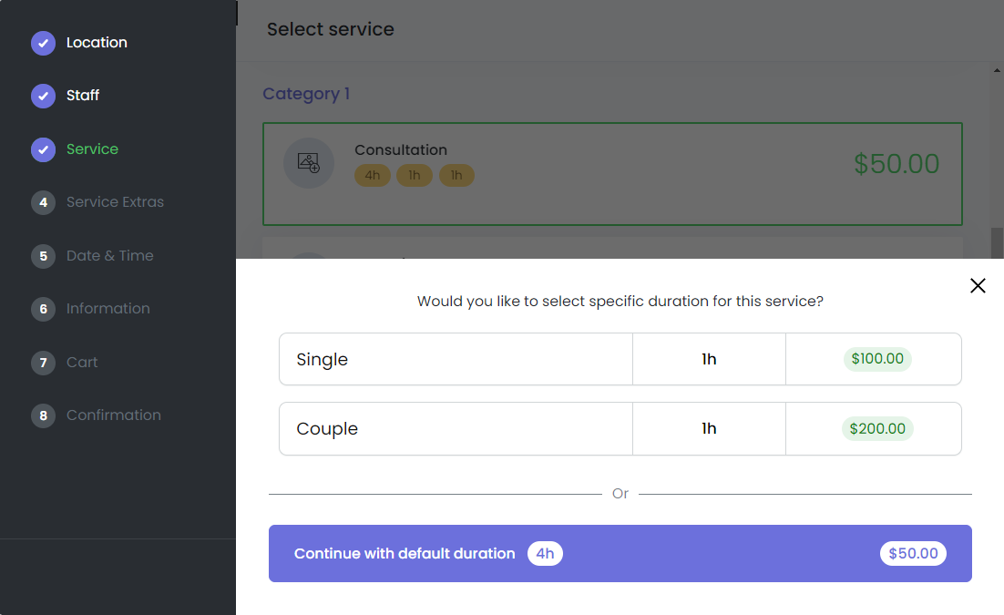Click the 4h badge on the continue button

coord(545,553)
